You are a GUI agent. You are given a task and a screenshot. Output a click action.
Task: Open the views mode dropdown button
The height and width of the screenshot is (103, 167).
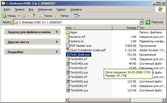pos(77,16)
